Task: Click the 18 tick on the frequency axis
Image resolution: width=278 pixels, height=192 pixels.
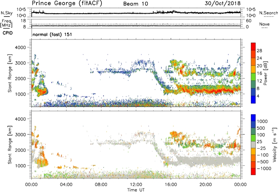Action: [23, 21]
